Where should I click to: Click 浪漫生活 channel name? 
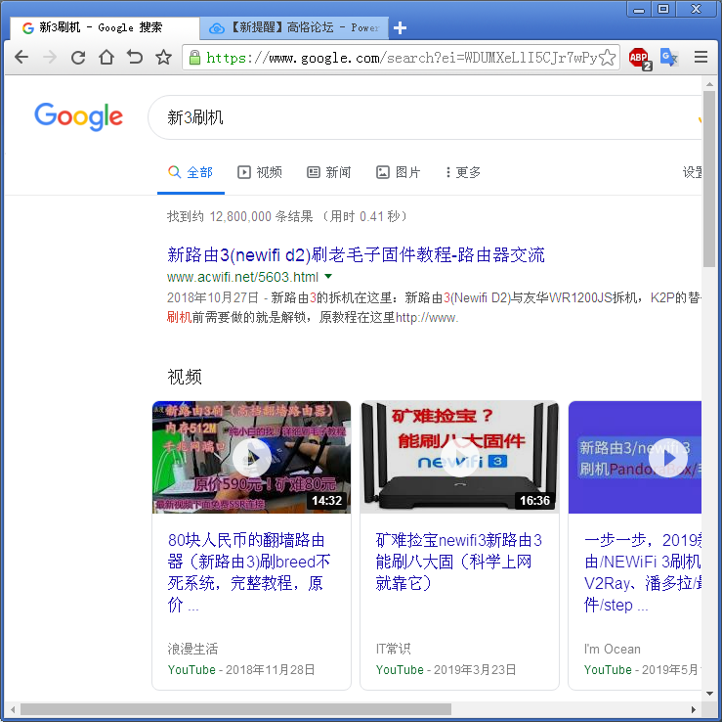(192, 649)
